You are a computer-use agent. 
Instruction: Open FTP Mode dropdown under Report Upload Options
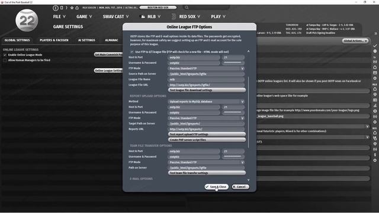click(x=206, y=118)
